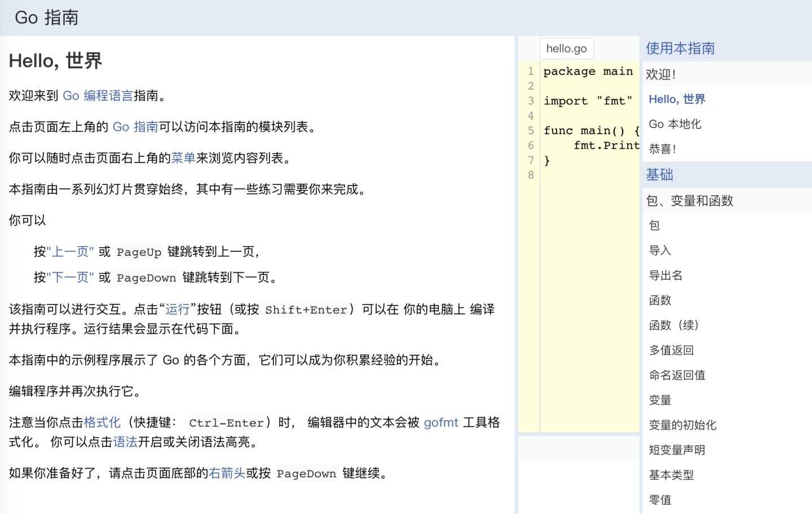Open the 零值 lesson
Viewport: 812px width, 514px height.
pyautogui.click(x=660, y=500)
